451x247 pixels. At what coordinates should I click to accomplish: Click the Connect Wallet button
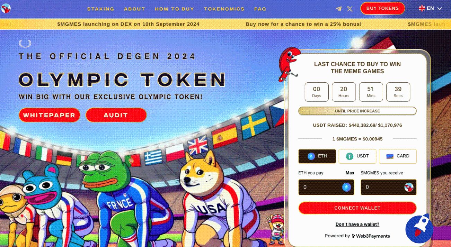click(x=357, y=208)
